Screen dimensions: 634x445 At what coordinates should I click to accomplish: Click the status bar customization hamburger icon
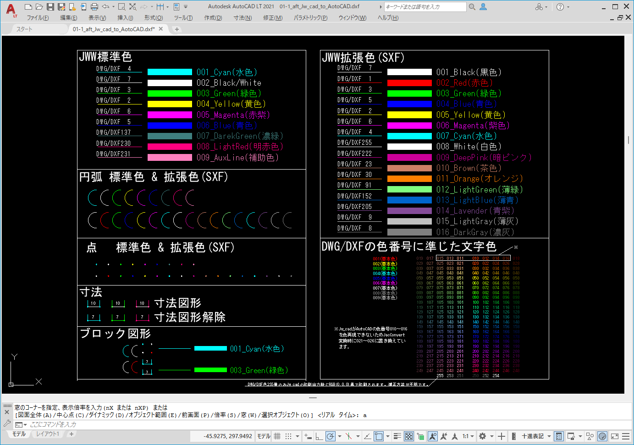(x=626, y=436)
